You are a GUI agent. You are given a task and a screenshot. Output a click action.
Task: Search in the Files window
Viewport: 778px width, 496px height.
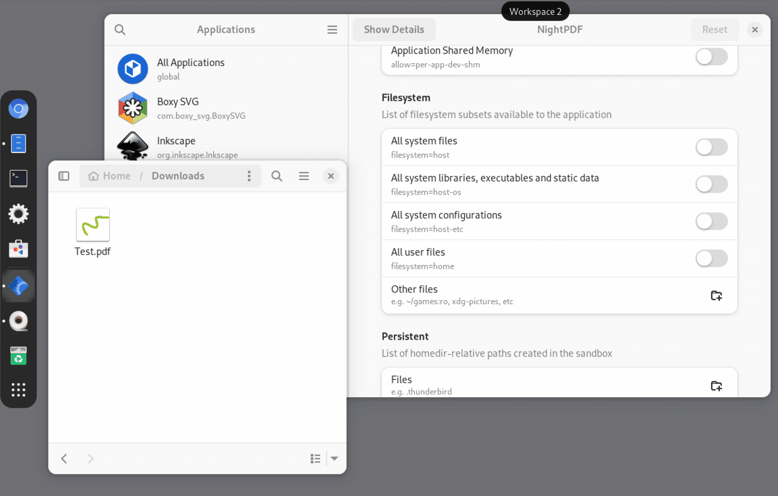277,176
